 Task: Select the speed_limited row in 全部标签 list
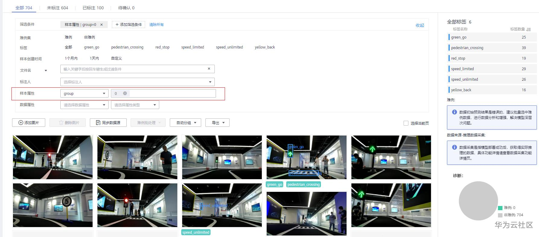(x=492, y=69)
